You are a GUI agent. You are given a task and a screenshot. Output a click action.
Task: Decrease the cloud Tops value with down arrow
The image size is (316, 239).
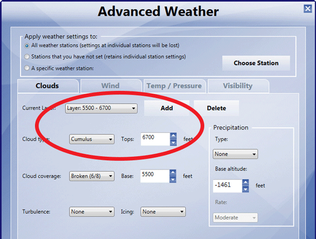pos(173,142)
